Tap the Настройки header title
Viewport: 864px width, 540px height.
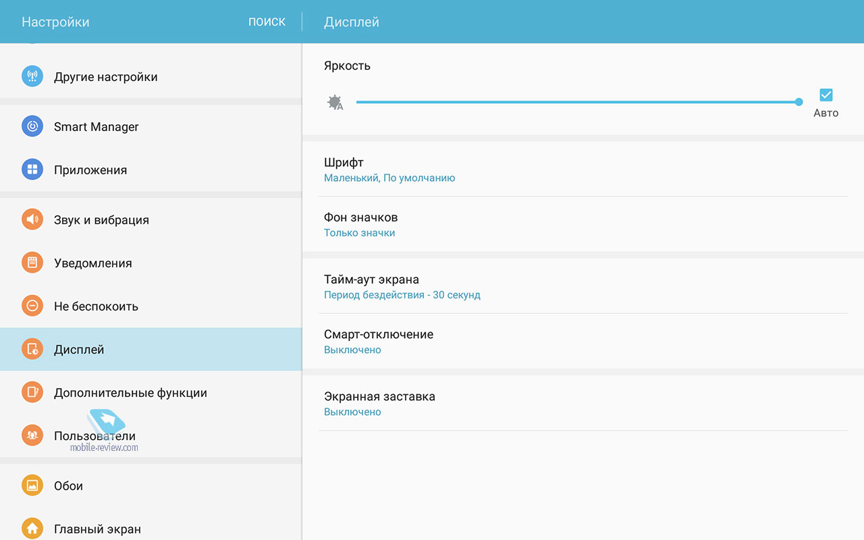55,22
